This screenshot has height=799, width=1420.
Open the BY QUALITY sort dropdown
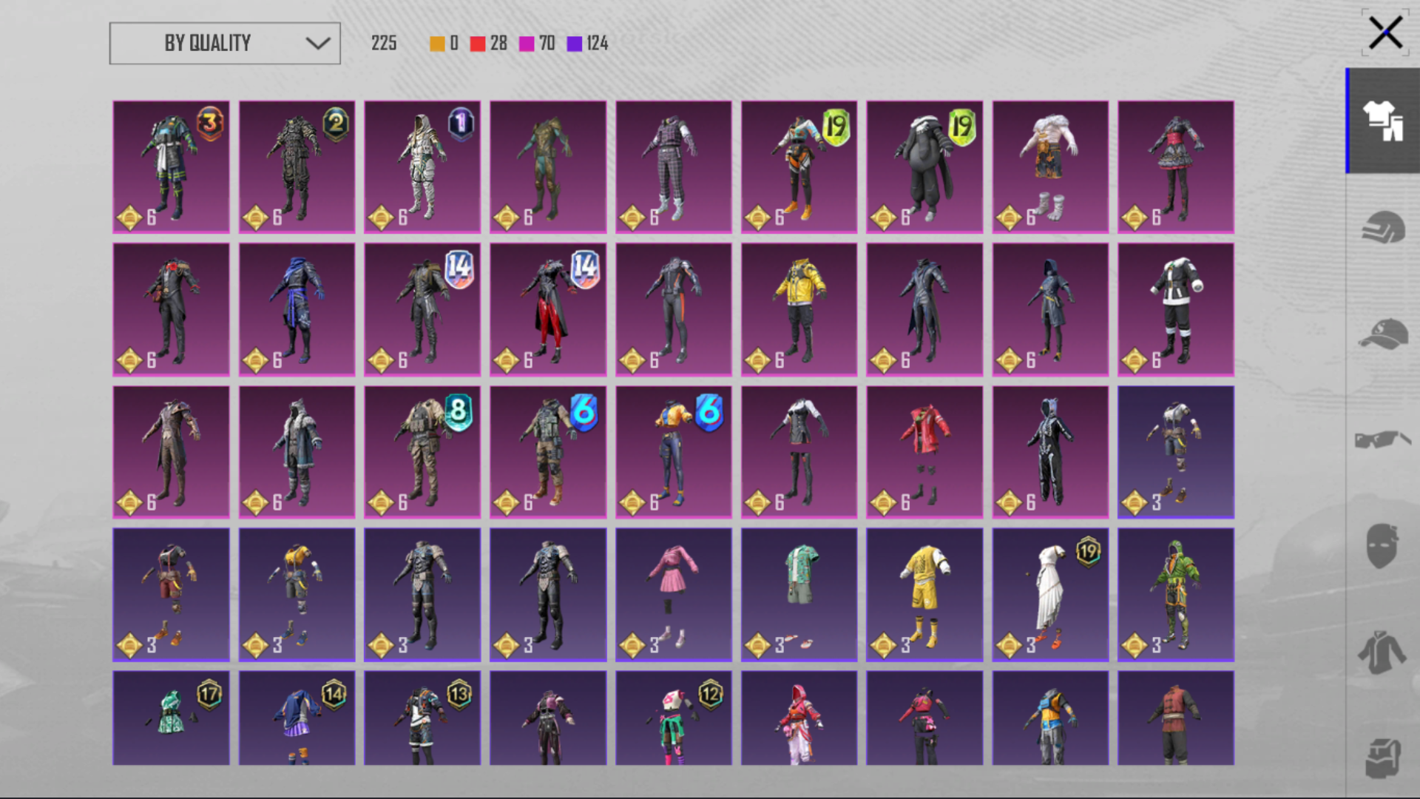pos(225,43)
